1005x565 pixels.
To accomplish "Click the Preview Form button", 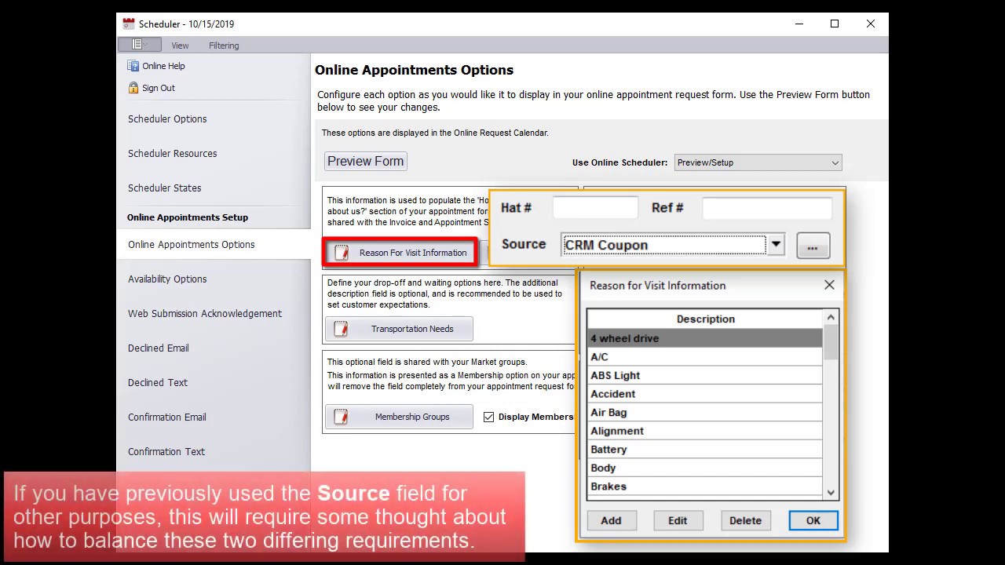I will (365, 161).
